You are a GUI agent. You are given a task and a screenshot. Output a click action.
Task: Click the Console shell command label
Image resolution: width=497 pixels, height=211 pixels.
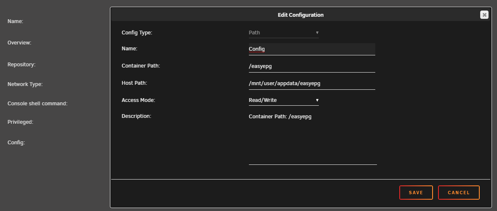point(37,103)
